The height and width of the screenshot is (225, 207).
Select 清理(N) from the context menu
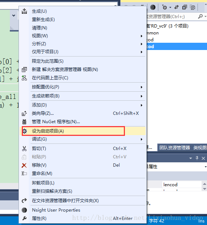82,28
